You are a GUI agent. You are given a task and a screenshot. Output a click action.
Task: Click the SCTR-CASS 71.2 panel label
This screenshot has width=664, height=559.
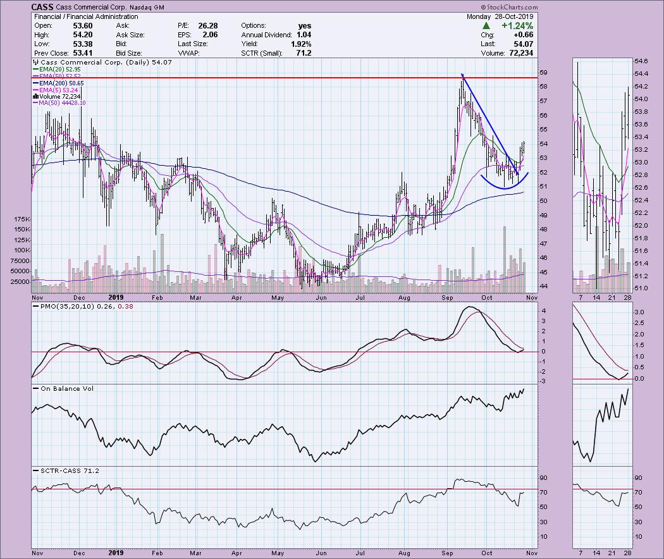tap(66, 470)
